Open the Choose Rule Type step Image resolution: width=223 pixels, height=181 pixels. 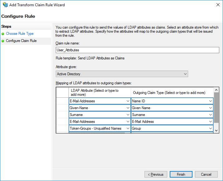pos(20,34)
